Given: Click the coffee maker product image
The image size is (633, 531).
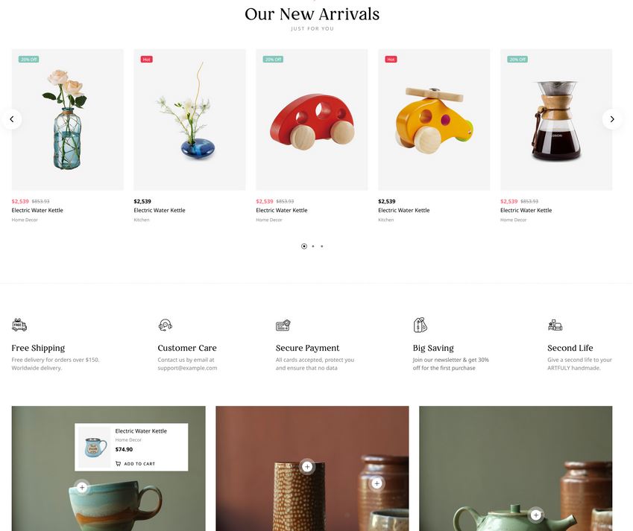Looking at the screenshot, I should 556,120.
